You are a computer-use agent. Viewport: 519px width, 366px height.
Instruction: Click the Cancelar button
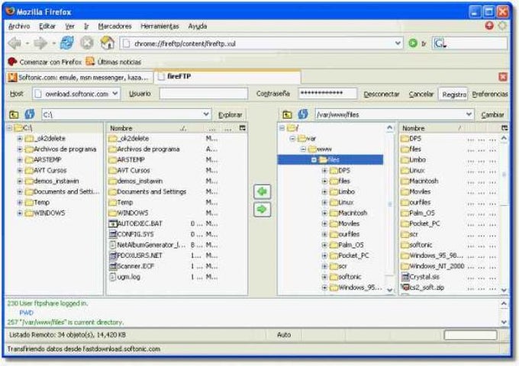(421, 95)
